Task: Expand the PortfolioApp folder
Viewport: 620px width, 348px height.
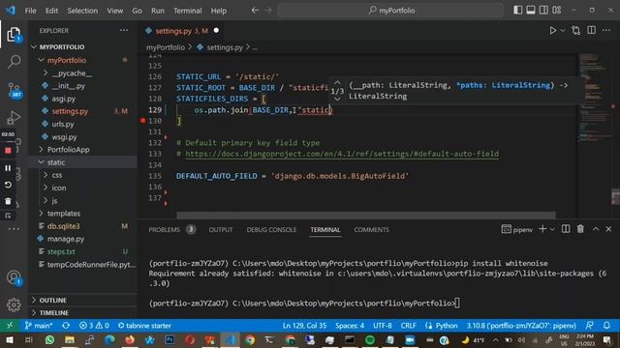Action: click(68, 150)
